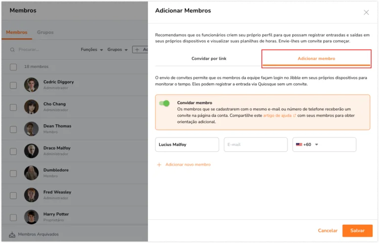Toggle the Convidar membro switch off
The image size is (379, 243).
tap(164, 104)
